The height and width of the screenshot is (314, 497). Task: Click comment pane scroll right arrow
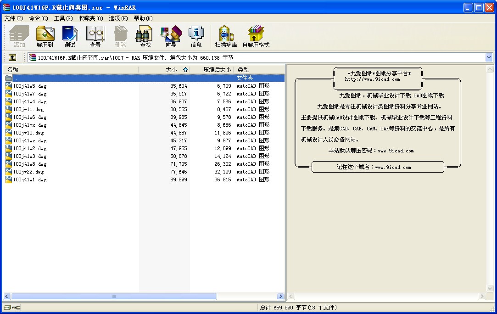[x=482, y=297]
